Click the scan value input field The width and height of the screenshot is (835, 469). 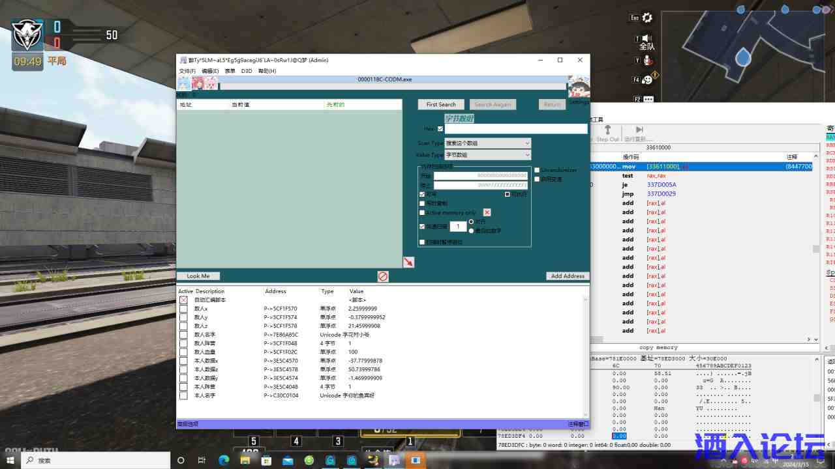(x=516, y=129)
